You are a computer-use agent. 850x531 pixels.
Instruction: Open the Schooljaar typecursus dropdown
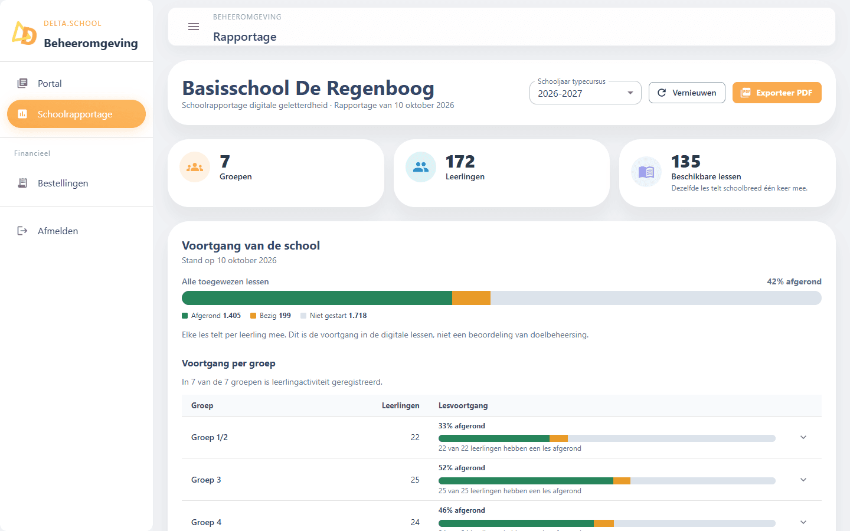click(x=586, y=93)
